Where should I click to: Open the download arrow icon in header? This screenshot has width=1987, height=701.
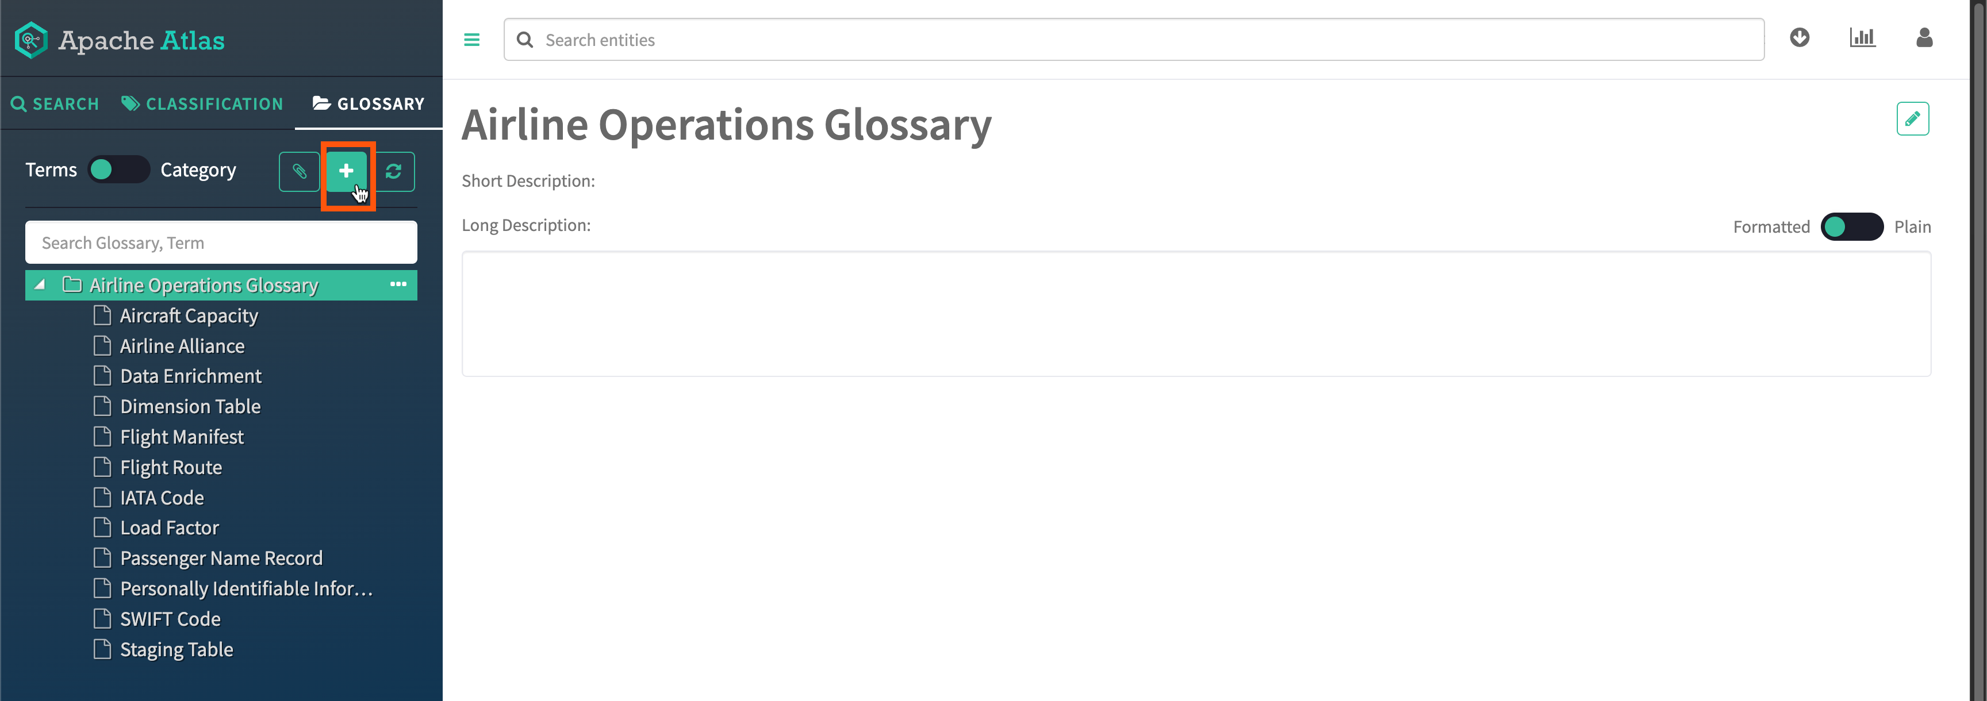tap(1799, 38)
